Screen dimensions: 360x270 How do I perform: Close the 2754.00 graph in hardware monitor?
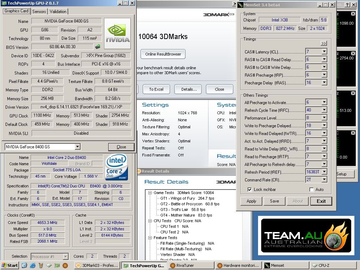[353, 53]
